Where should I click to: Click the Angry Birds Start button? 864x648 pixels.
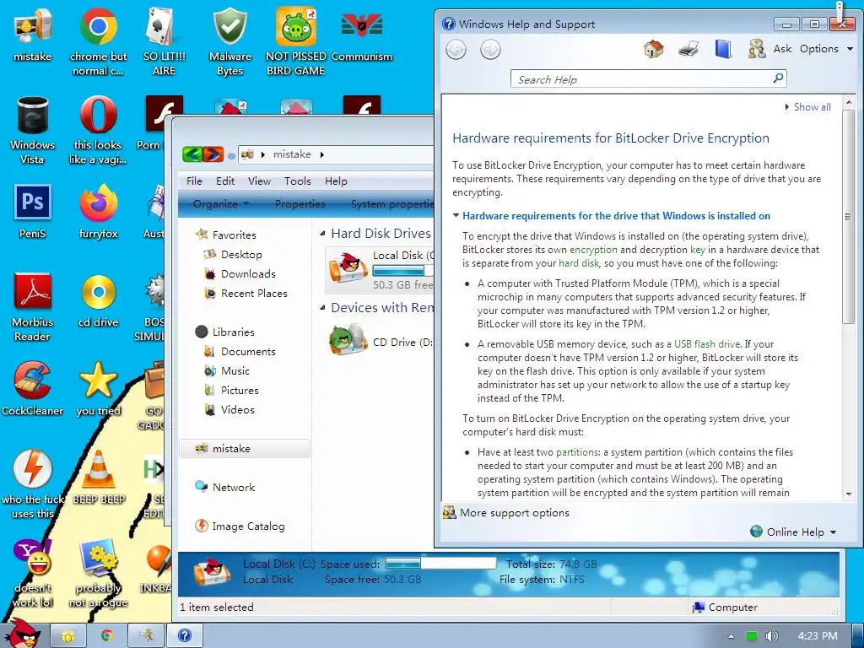click(x=24, y=634)
